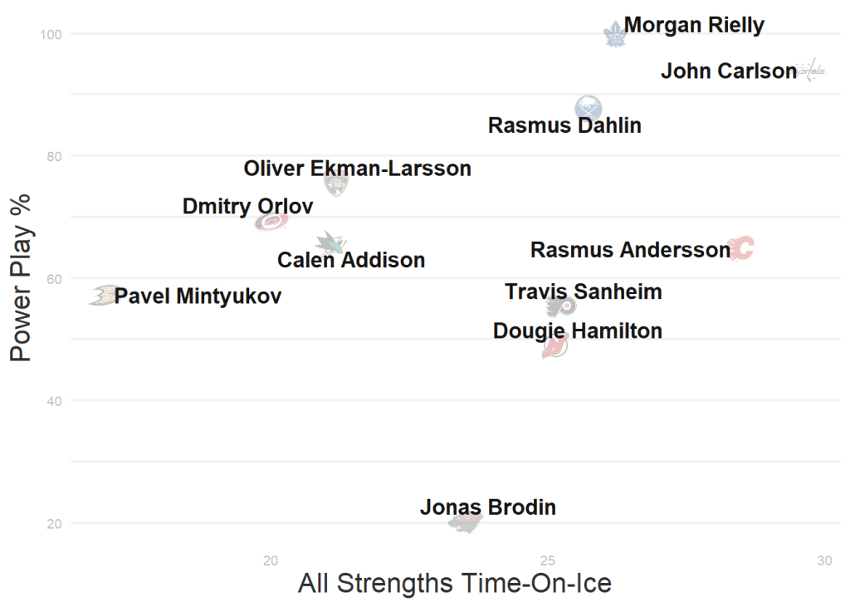
Task: Click the Rasmus Dahlin name label
Action: pyautogui.click(x=564, y=125)
